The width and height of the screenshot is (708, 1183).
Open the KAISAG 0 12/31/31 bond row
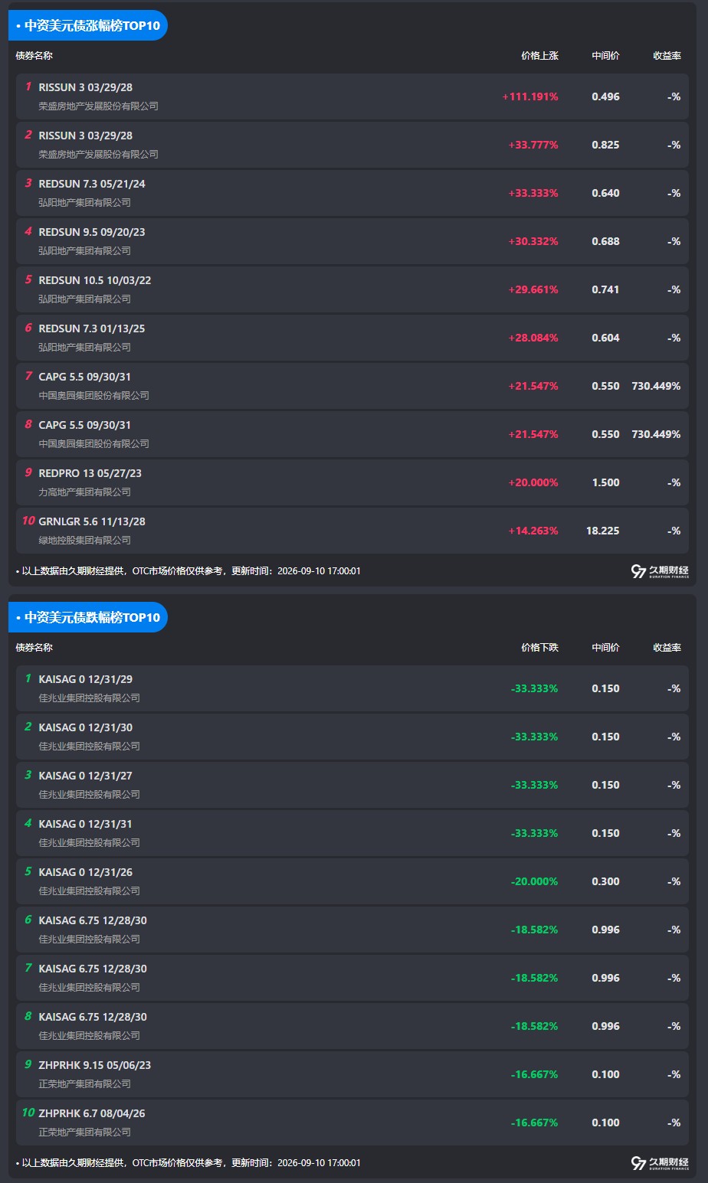pyautogui.click(x=352, y=833)
